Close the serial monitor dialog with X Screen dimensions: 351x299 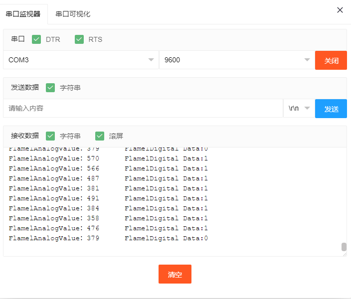tap(340, 10)
